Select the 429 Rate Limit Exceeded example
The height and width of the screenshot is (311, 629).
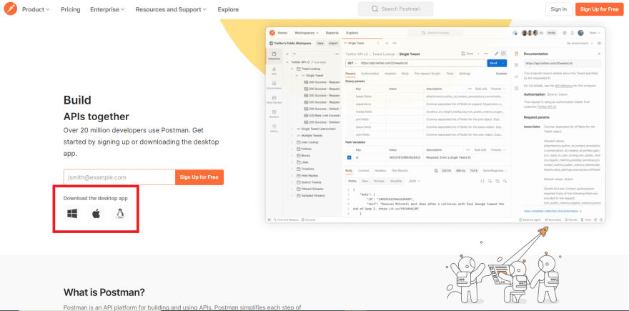pos(322,116)
